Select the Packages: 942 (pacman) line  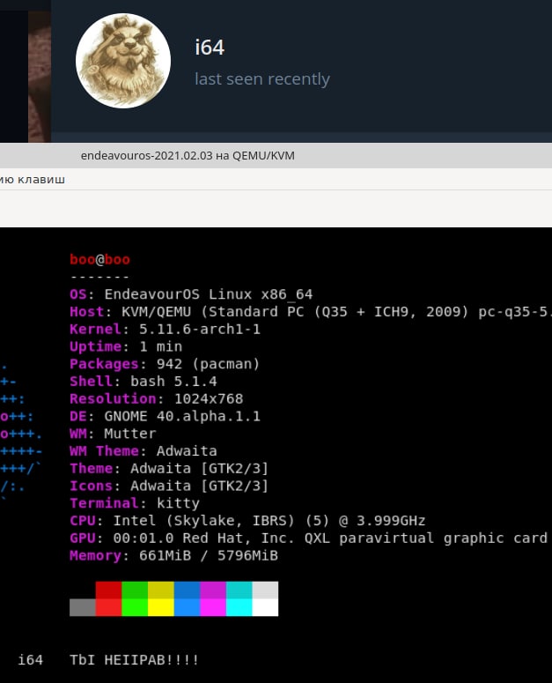165,364
